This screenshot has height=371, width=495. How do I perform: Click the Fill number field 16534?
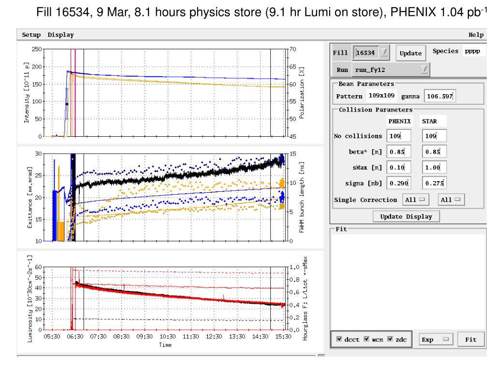(365, 53)
